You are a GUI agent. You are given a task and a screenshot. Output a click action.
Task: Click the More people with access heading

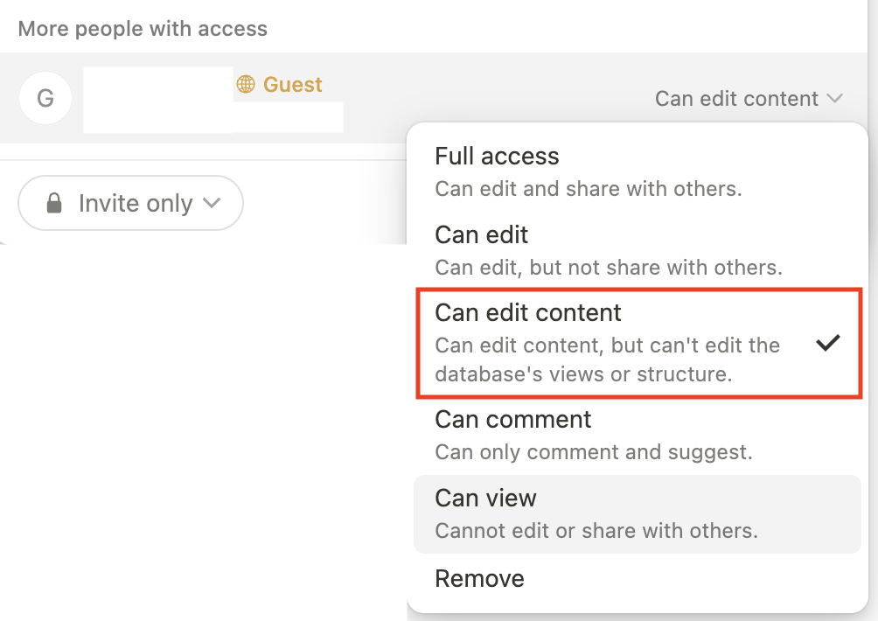click(x=143, y=29)
